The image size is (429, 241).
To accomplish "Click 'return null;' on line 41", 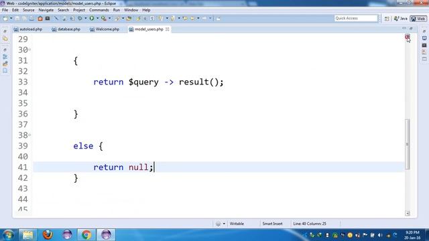I will [x=123, y=167].
